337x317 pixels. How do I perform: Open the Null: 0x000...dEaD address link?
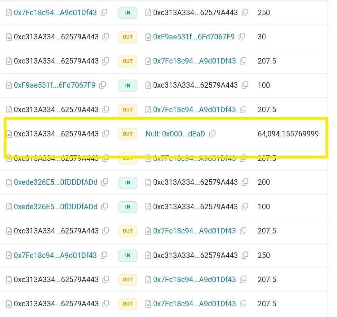coord(175,134)
